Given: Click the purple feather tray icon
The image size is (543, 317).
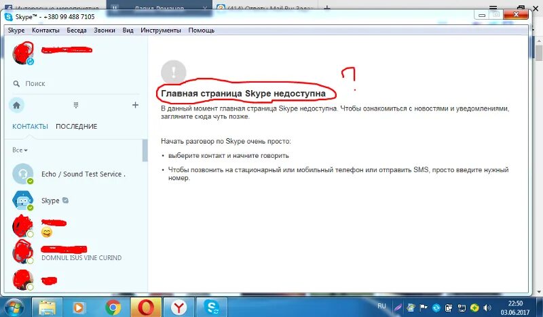Looking at the screenshot, I should click(398, 308).
